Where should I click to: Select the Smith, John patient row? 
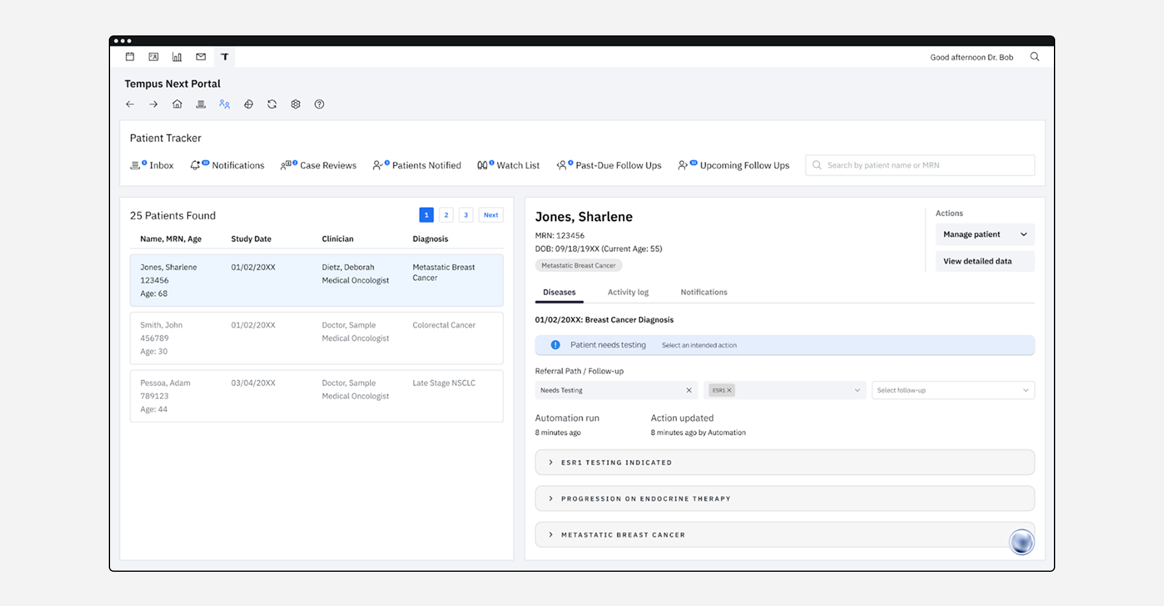[x=317, y=338]
